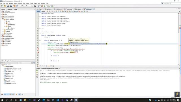This screenshot has width=181, height=102.
Task: Open the File menu
Action: [1, 3]
